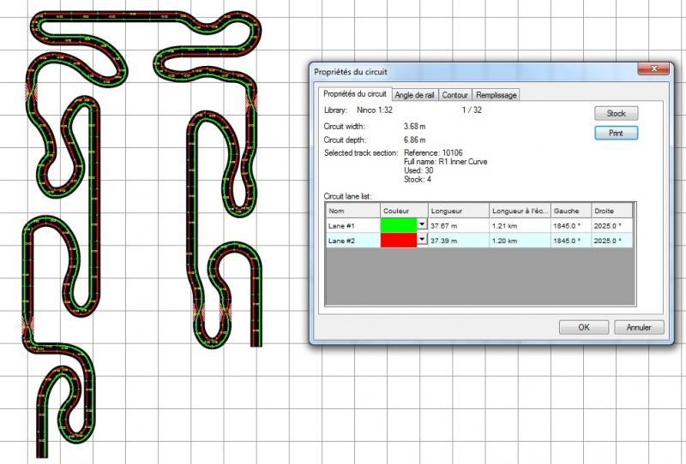Cancel with the Annuler button

click(x=639, y=327)
